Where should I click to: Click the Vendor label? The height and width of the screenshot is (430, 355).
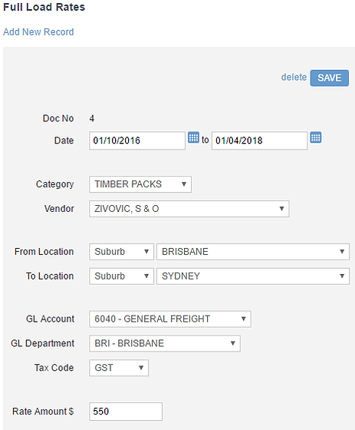click(59, 209)
